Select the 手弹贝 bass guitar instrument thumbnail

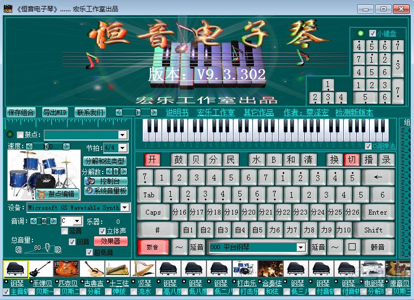coord(41,269)
